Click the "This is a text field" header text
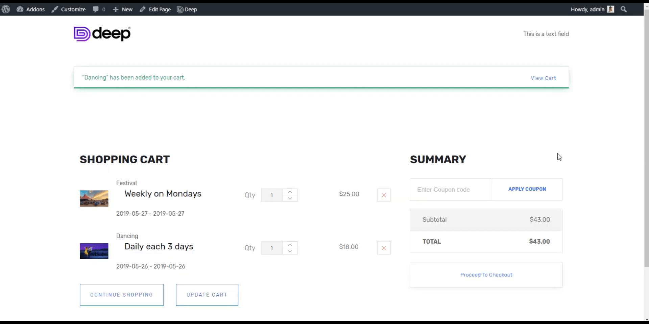Screen dimensions: 649x324 tap(546, 34)
